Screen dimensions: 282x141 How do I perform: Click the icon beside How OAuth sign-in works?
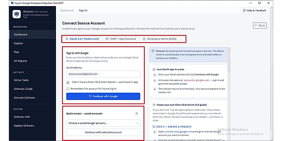click(154, 69)
